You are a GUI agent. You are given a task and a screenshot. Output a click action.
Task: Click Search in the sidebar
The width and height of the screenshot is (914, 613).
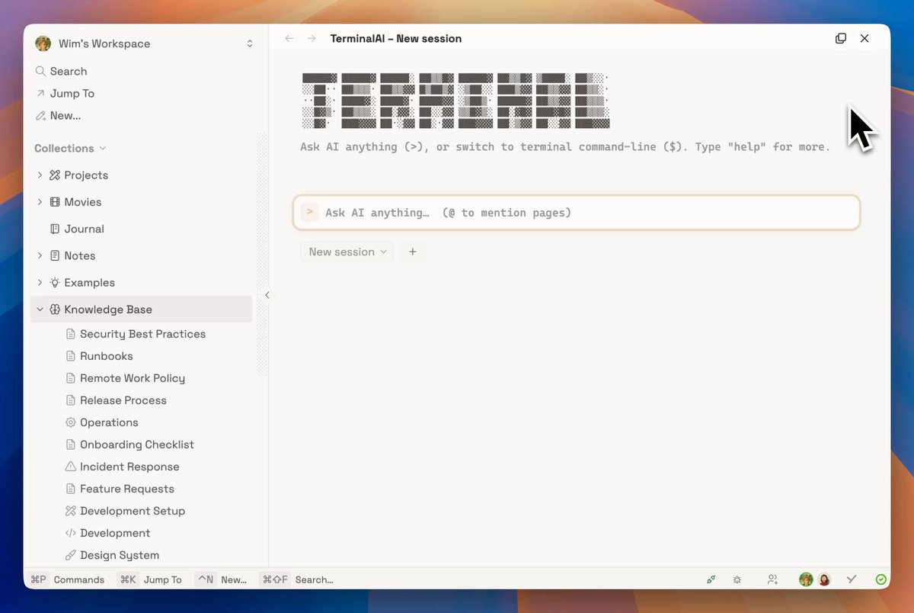pyautogui.click(x=69, y=71)
